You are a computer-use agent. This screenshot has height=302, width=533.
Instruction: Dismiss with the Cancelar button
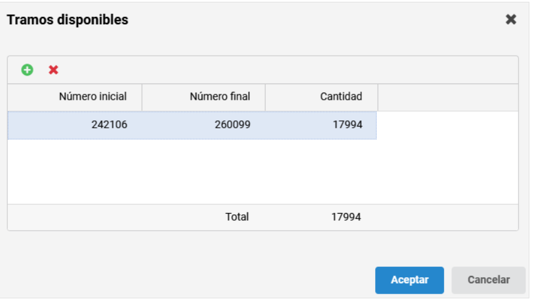[488, 280]
